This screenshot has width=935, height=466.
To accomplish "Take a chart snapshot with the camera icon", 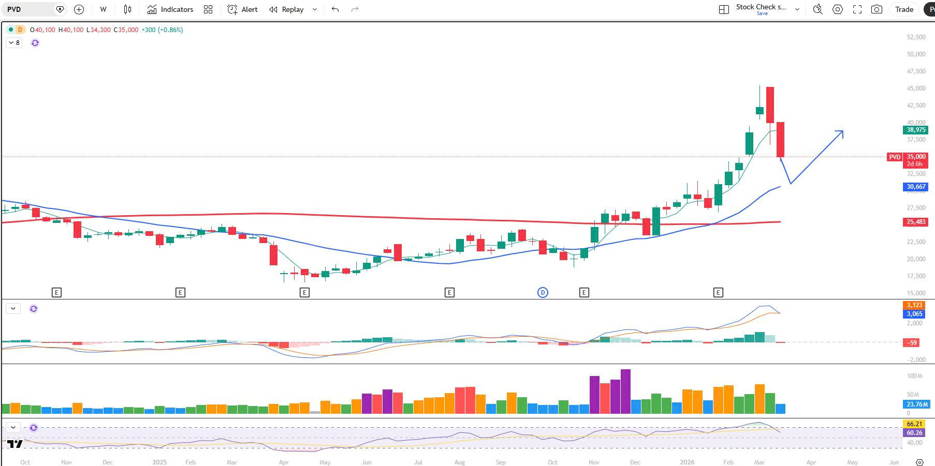I will pos(876,9).
